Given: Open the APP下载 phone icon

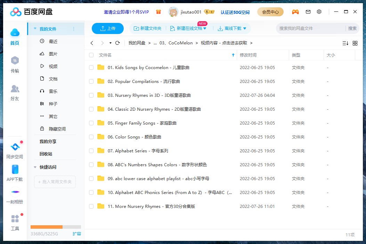Looking at the screenshot, I should click(x=15, y=169).
